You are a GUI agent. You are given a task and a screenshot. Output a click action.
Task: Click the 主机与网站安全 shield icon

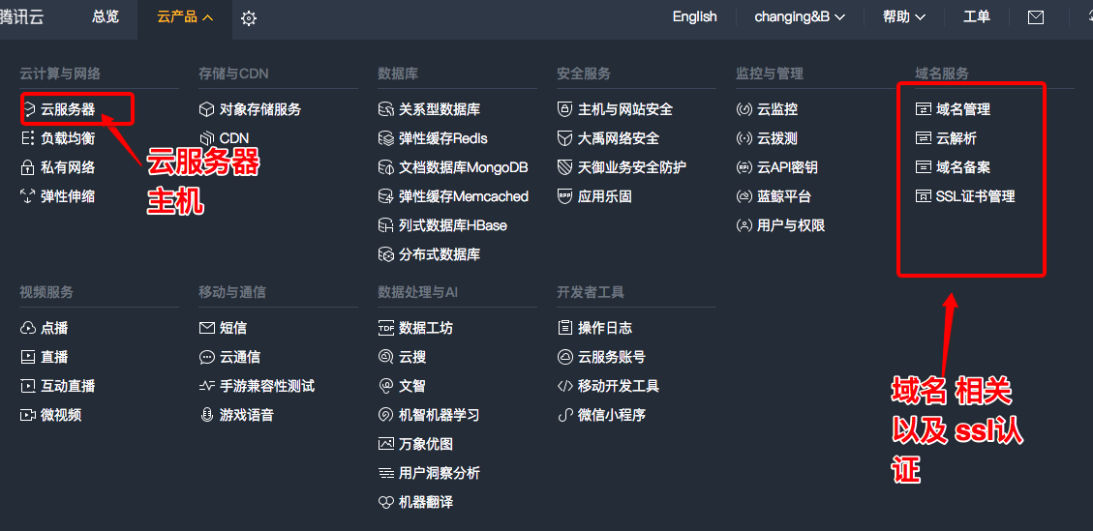coord(564,109)
